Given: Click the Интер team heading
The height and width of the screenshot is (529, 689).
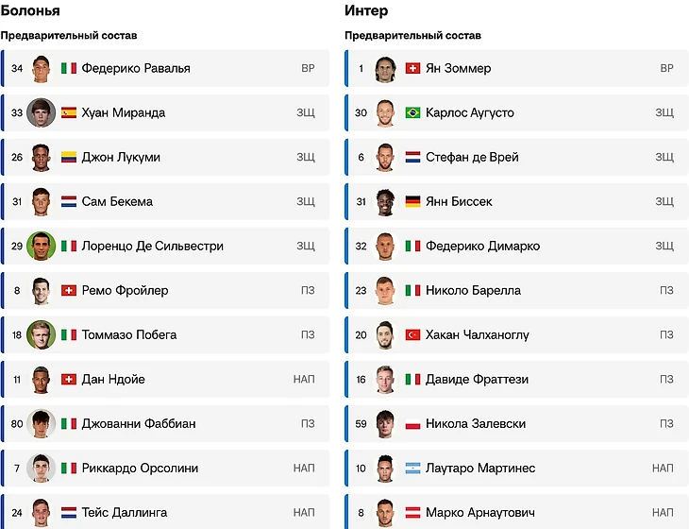Looking at the screenshot, I should [x=366, y=10].
